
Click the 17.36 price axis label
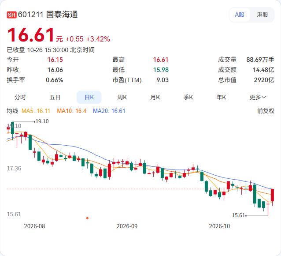click(x=14, y=168)
